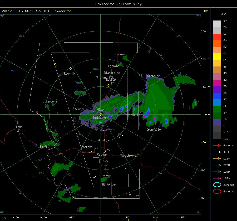Image resolution: width=237 pixels, height=221 pixels.
Task: Click the yellow diamond marker near RockyMH
Action: click(x=70, y=69)
